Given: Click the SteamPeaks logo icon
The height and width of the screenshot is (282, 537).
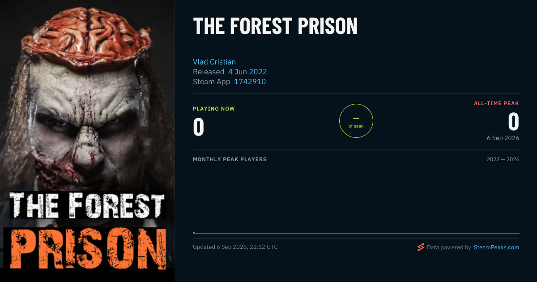Looking at the screenshot, I should 421,247.
